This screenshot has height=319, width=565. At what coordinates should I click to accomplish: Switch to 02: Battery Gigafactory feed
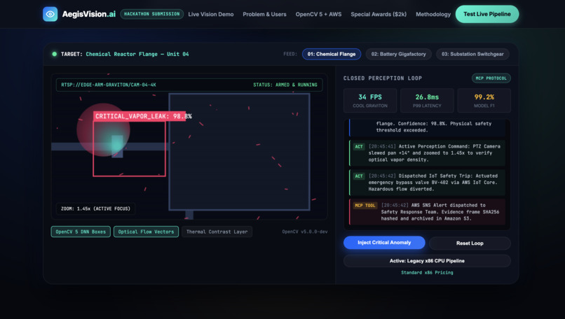[399, 54]
